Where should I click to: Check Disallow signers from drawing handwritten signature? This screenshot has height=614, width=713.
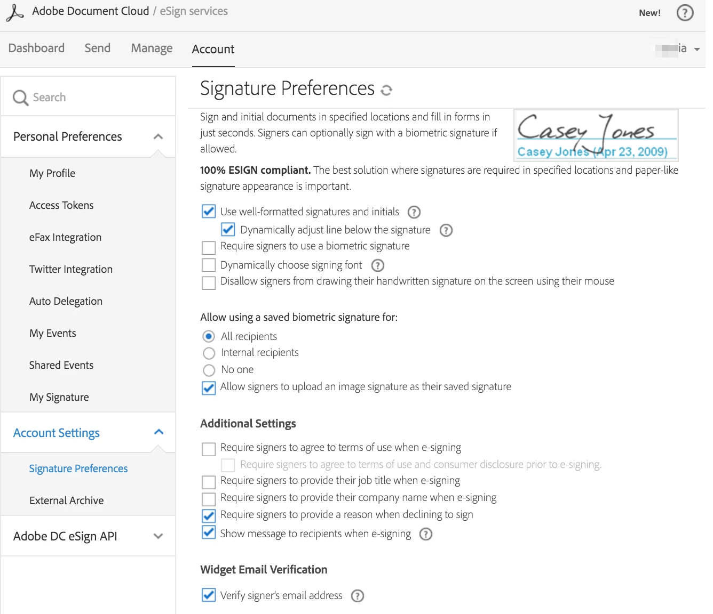[x=209, y=282]
